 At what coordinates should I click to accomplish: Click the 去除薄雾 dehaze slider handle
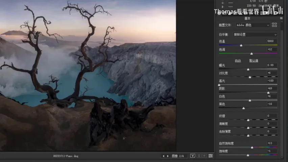pyautogui.click(x=248, y=136)
